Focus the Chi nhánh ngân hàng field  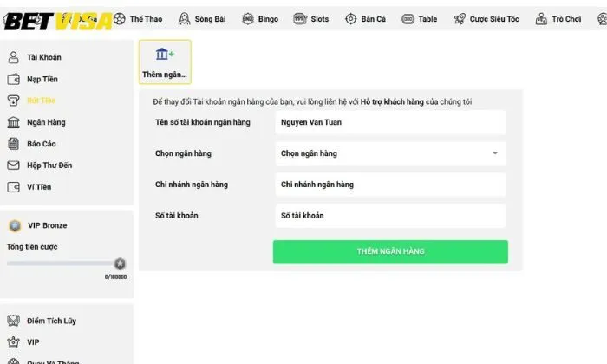tap(390, 185)
